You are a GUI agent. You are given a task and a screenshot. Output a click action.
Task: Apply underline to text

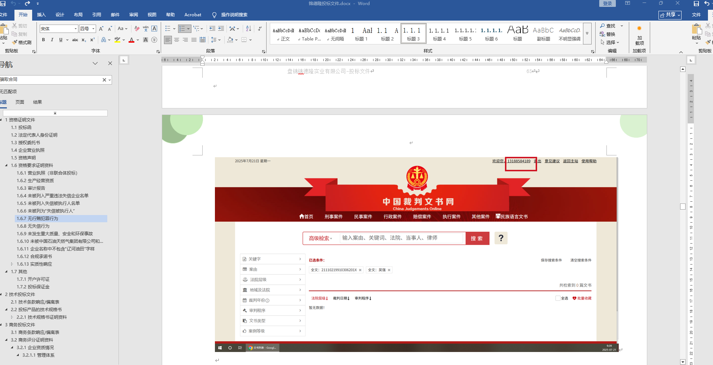(x=61, y=40)
